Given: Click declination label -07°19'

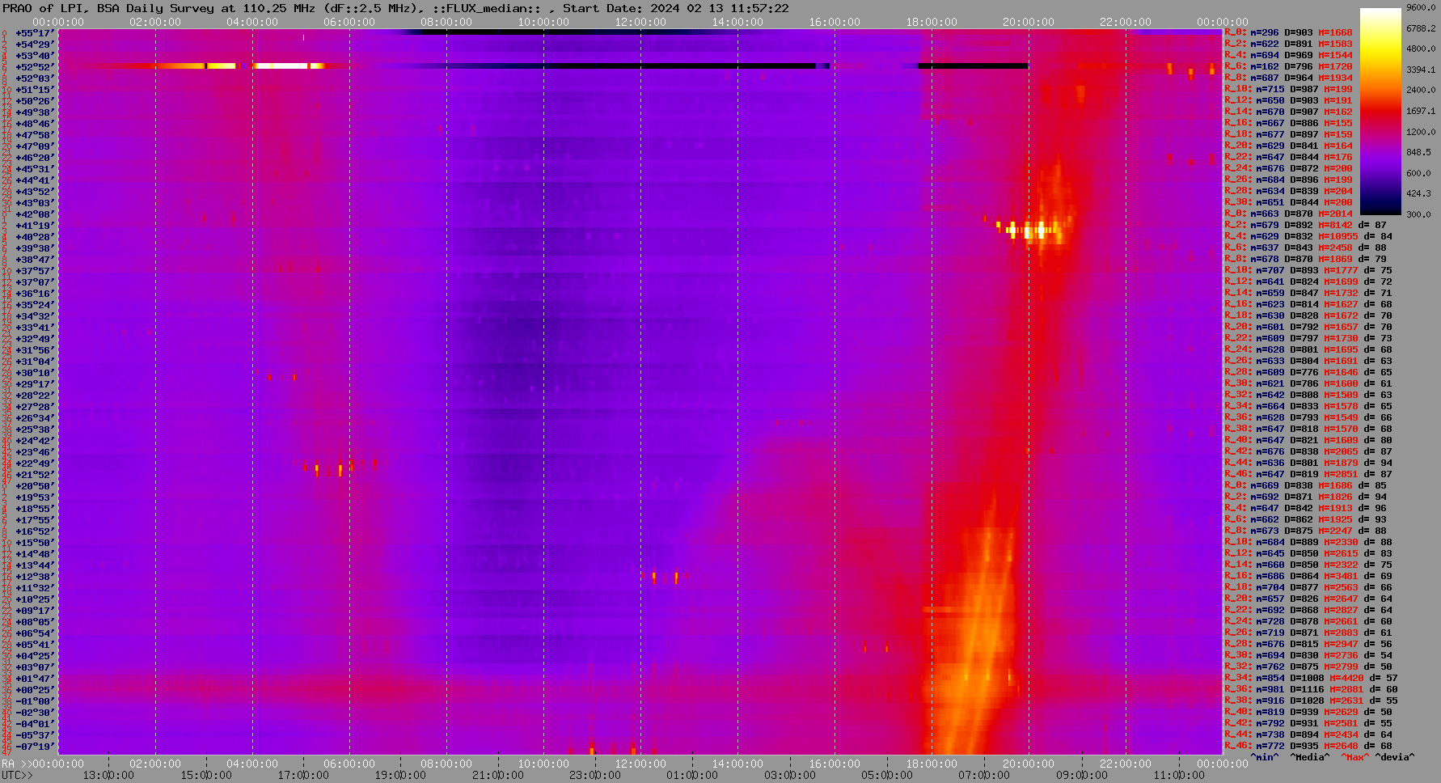Looking at the screenshot, I should pos(35,747).
